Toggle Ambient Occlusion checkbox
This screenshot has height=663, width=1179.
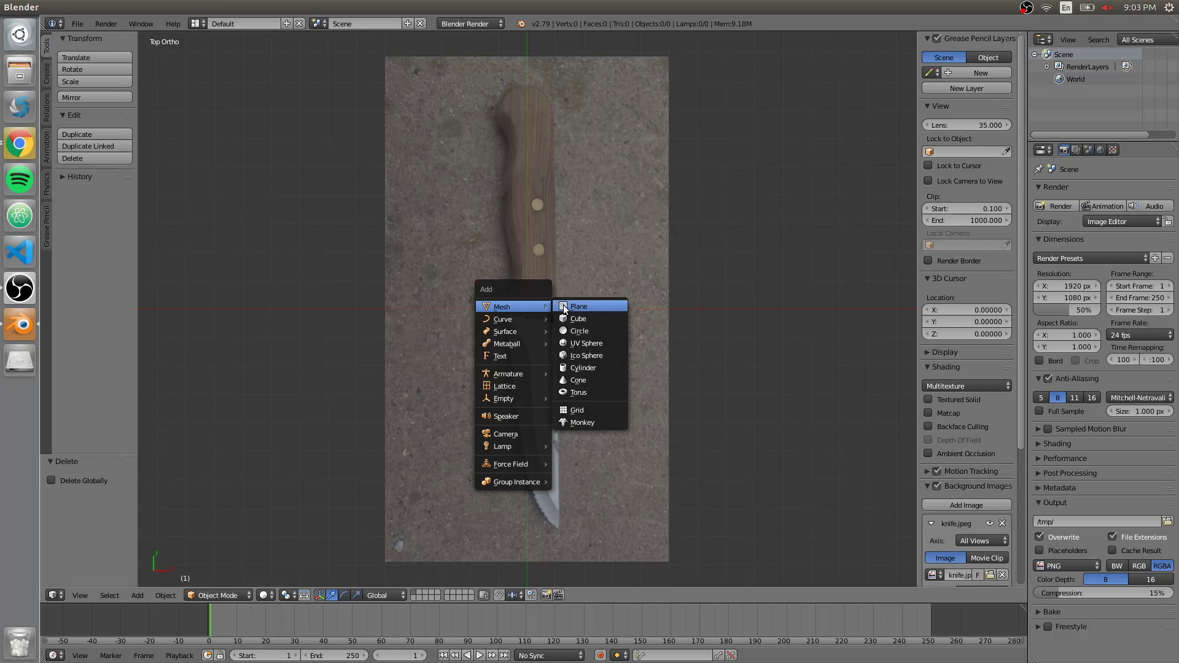[928, 454]
